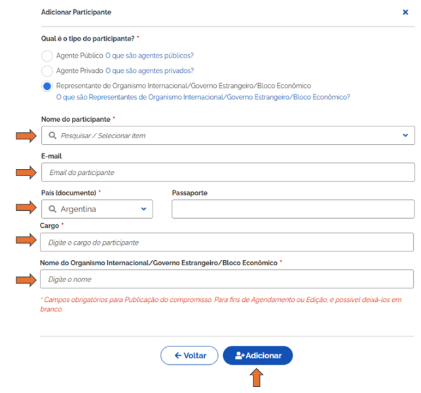Focus the E-mail do participante field
Screen dimensions: 421x393
(228, 172)
